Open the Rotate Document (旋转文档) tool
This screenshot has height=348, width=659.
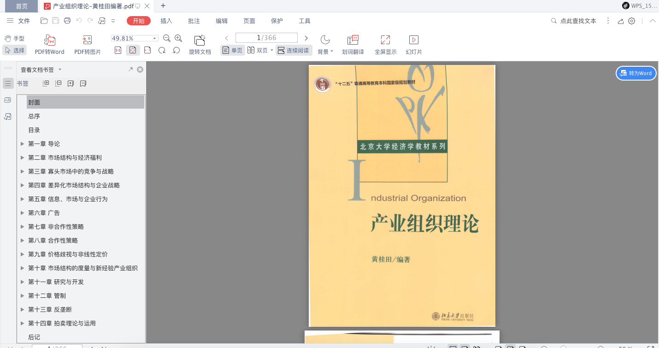point(200,45)
